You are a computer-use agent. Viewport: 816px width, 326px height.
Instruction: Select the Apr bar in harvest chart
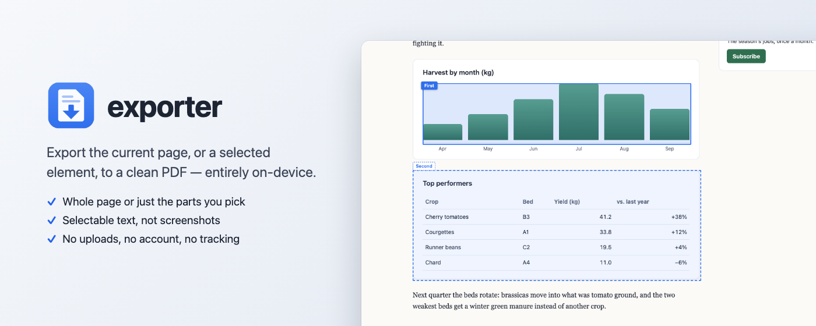[442, 132]
